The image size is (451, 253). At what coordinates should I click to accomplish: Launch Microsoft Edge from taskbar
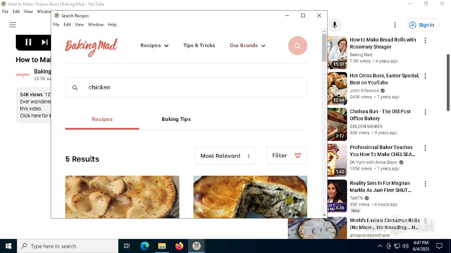[145, 246]
